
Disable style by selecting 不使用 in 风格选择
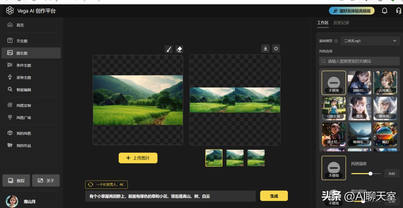click(333, 82)
